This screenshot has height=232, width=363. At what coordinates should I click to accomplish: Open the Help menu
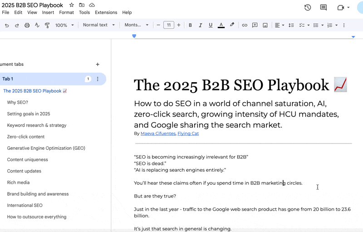(x=127, y=13)
